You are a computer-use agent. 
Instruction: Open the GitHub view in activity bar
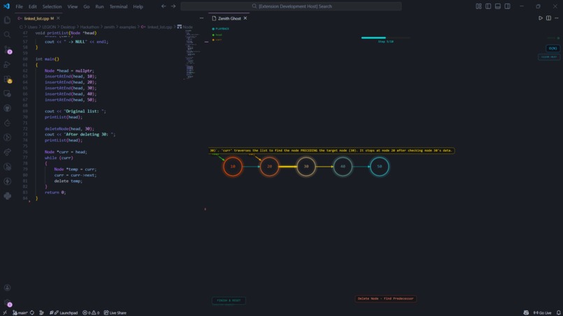[x=7, y=108]
